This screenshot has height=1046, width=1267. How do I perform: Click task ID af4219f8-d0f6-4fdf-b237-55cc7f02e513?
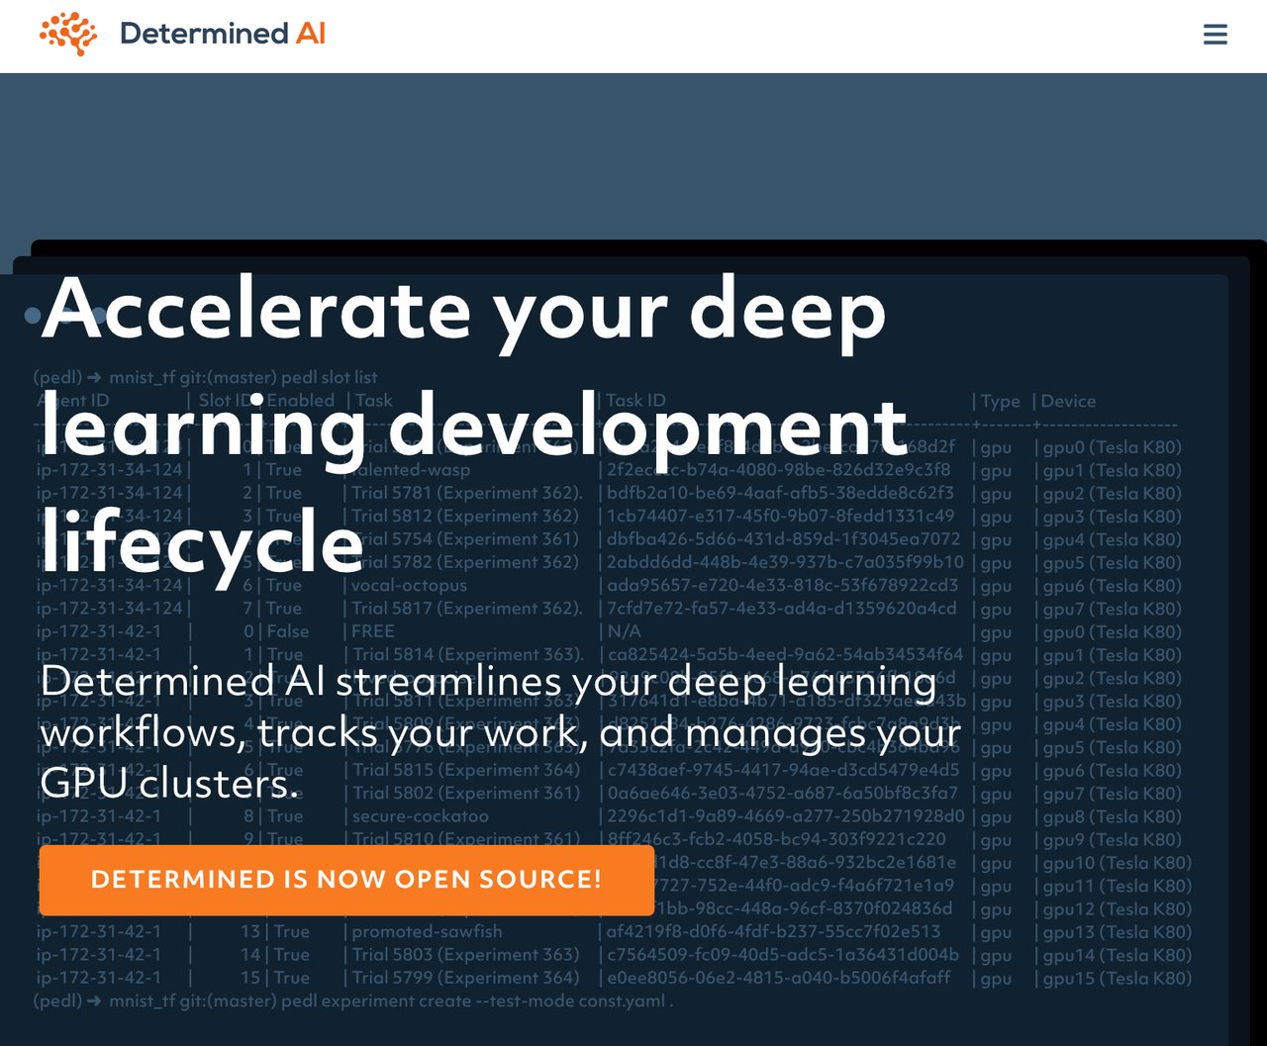coord(774,931)
